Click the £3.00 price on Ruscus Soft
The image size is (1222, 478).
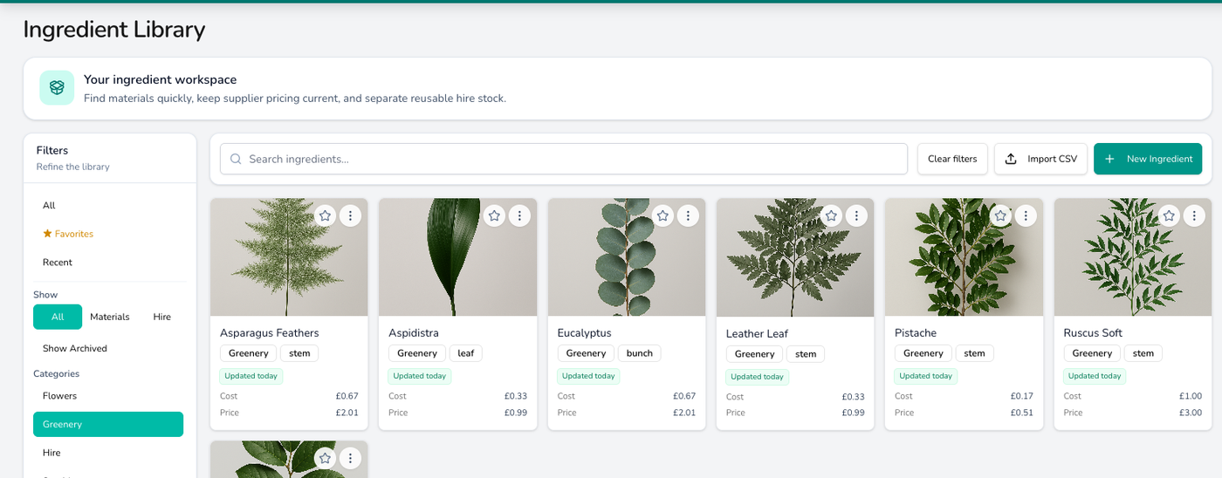(x=1191, y=413)
